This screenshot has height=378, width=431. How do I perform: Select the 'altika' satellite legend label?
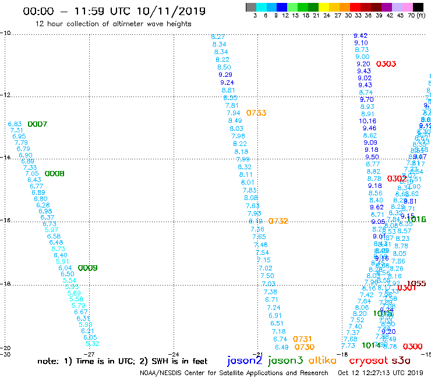[323, 361]
